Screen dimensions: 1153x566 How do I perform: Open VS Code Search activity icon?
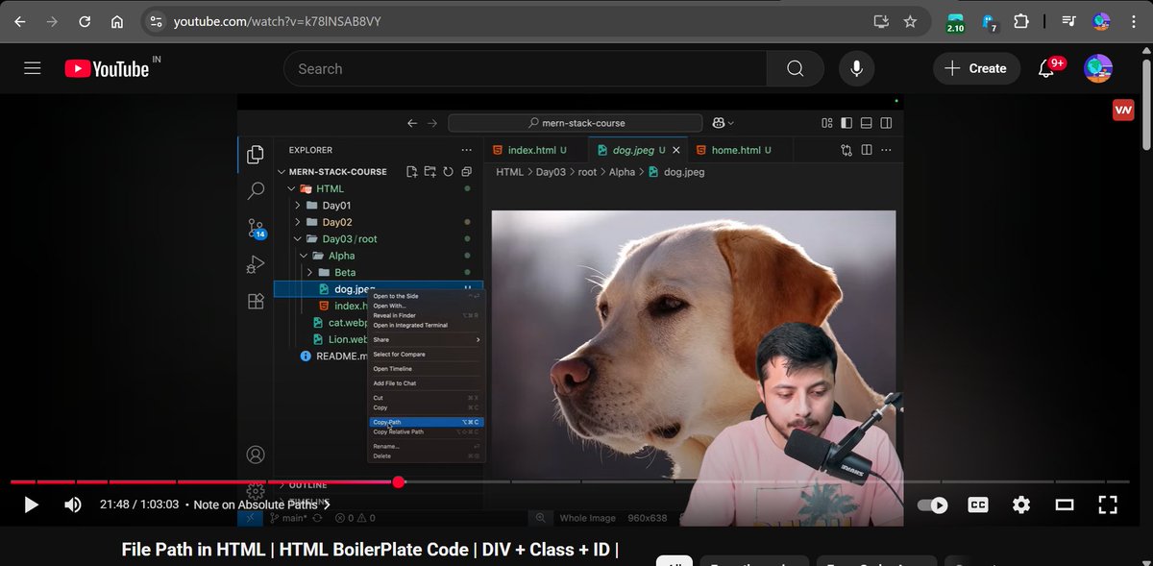pos(256,190)
